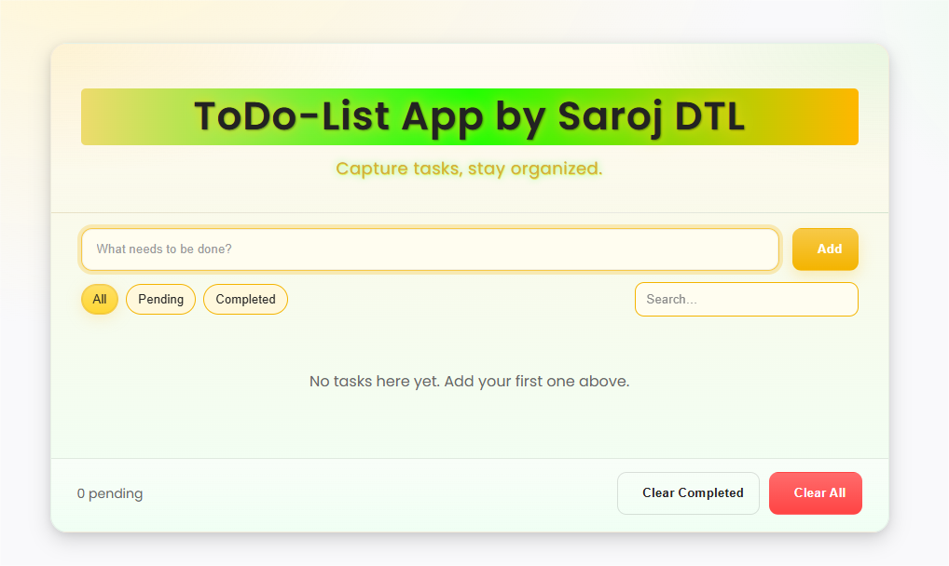Viewport: 949px width, 566px height.
Task: Switch filtering to Completed tasks
Action: click(245, 299)
